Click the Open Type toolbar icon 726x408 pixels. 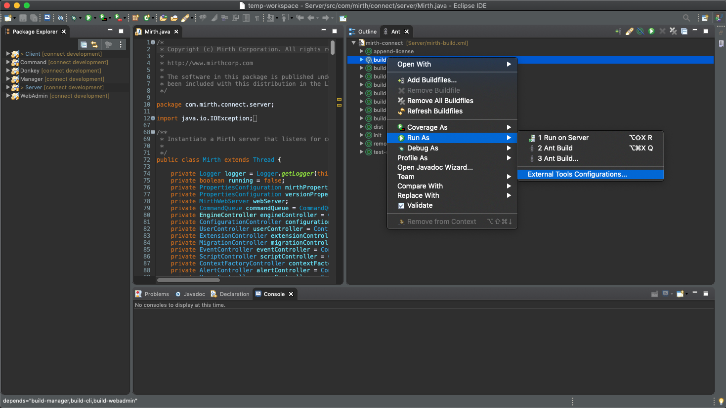(x=163, y=18)
